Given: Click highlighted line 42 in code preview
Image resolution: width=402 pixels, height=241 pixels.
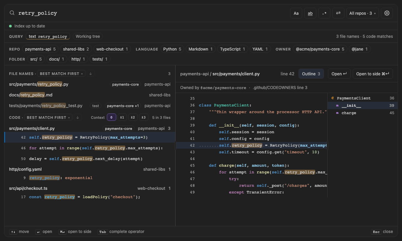Looking at the screenshot, I should click(252, 145).
